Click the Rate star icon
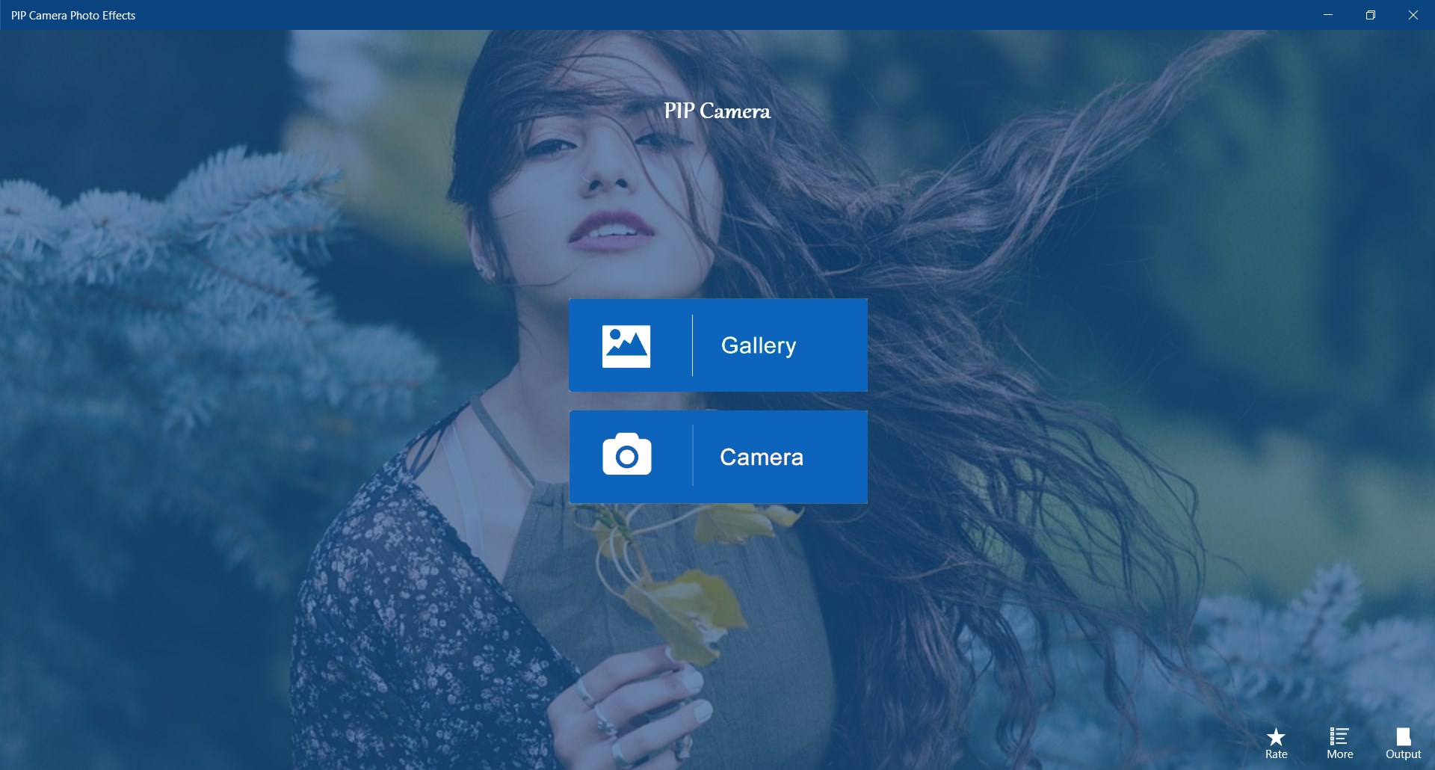This screenshot has height=770, width=1435. pos(1276,737)
